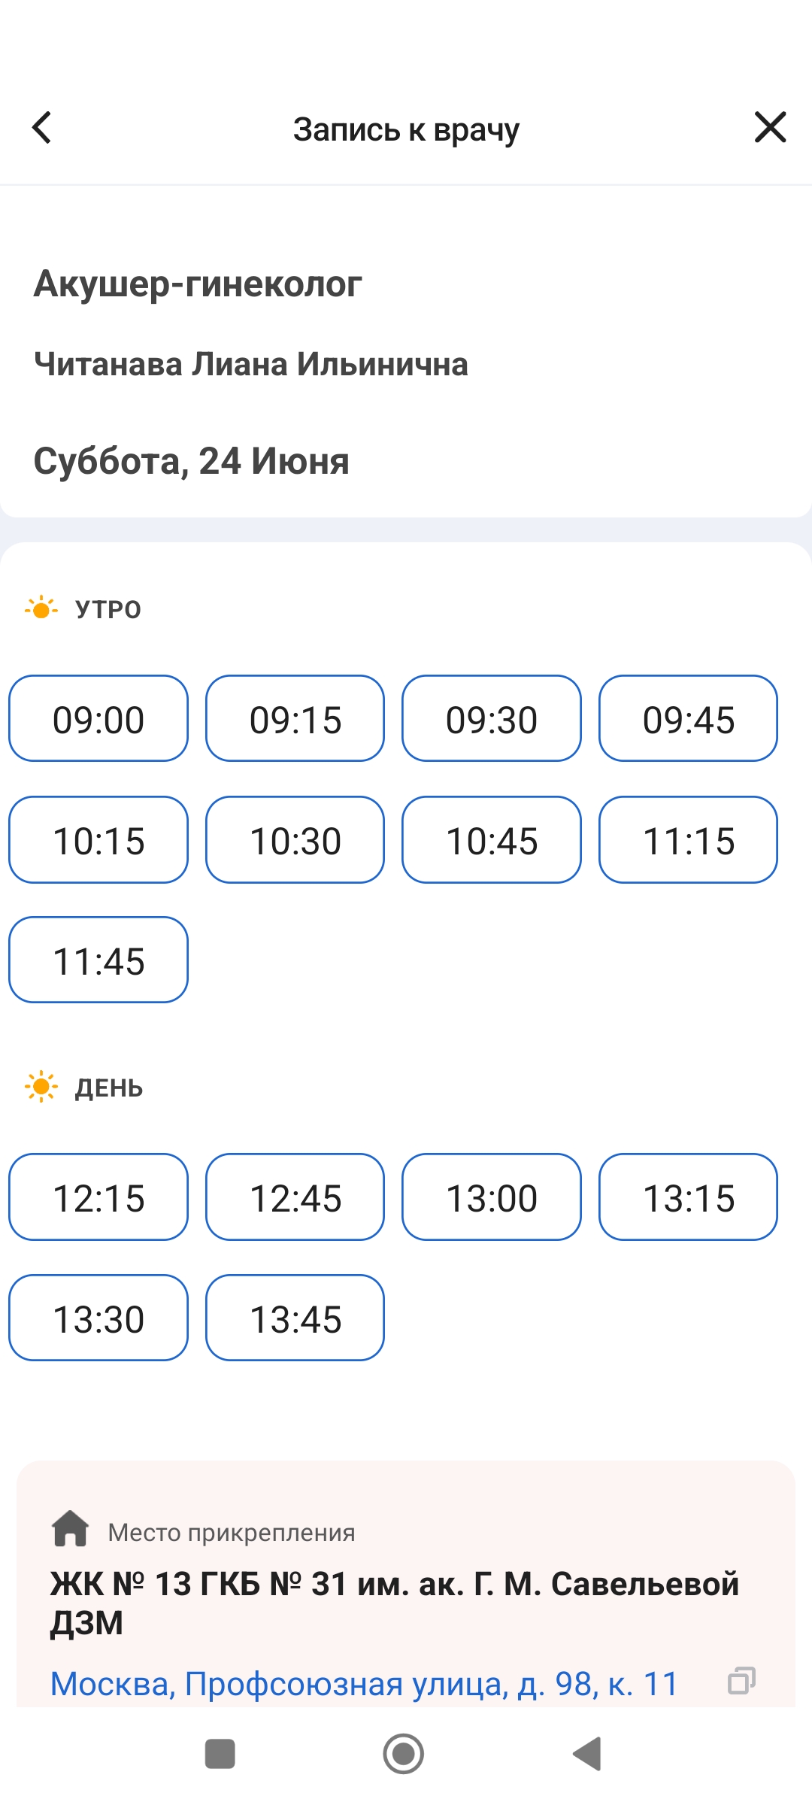This screenshot has height=1805, width=812.
Task: Book the 10:30 morning slot
Action: pos(295,840)
